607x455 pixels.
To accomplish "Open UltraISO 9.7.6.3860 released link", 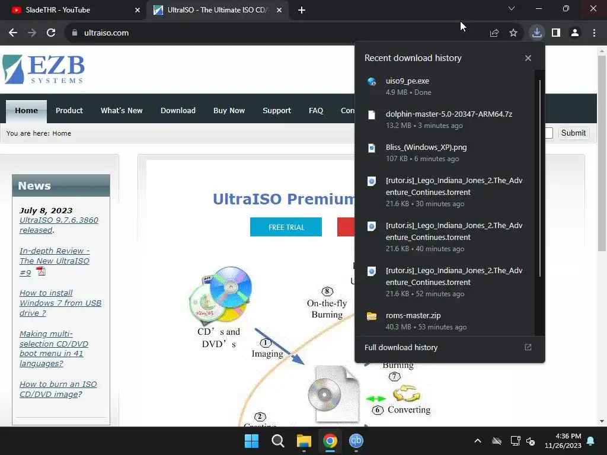I will tap(59, 225).
